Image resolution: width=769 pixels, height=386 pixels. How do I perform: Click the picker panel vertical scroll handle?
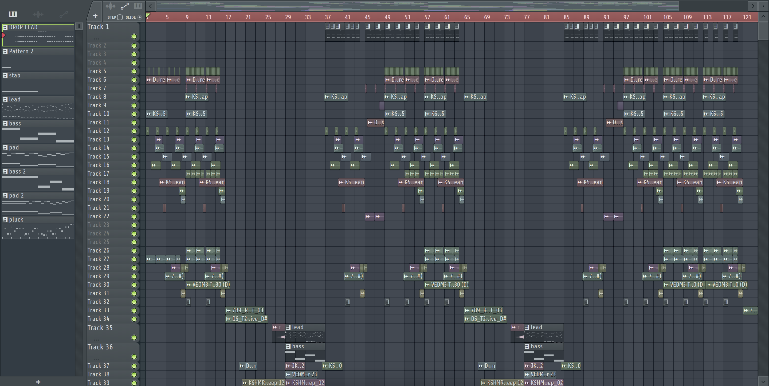point(79,26)
